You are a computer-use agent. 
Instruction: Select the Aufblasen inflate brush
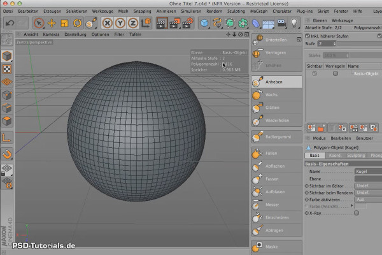tap(276, 192)
